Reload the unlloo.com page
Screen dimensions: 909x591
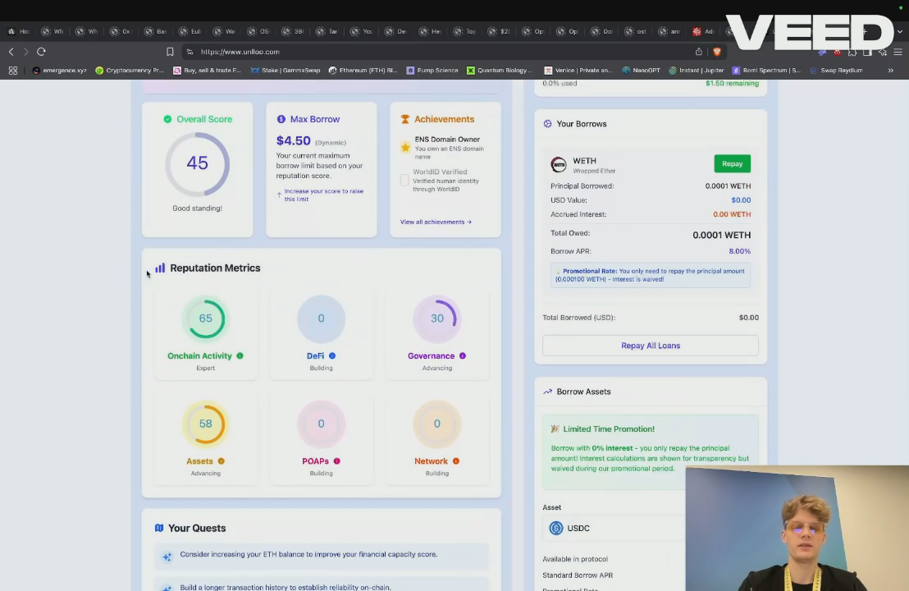[x=41, y=52]
